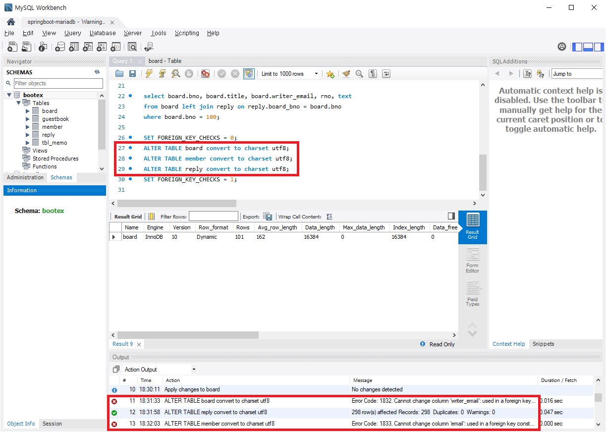
Task: Expand the member table node
Action: tap(28, 127)
